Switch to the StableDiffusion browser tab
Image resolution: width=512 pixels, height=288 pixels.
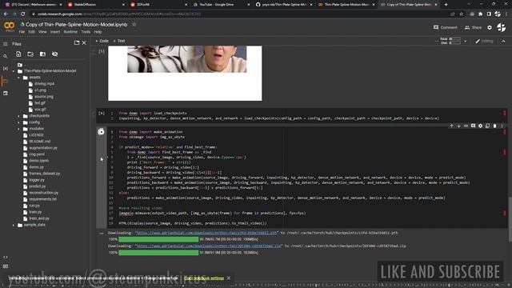pyautogui.click(x=96, y=5)
